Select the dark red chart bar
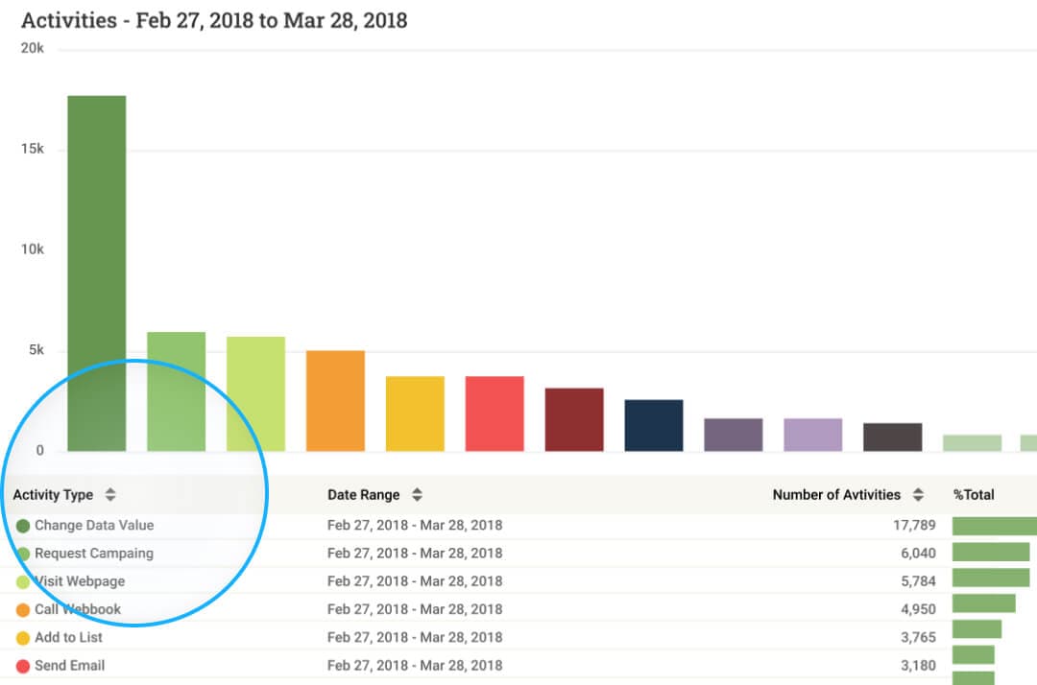 (573, 419)
